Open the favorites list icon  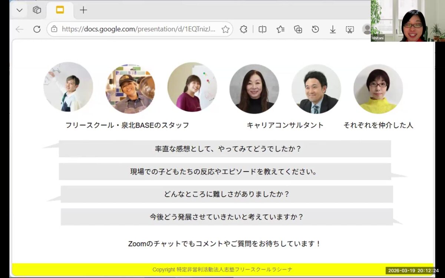[280, 29]
